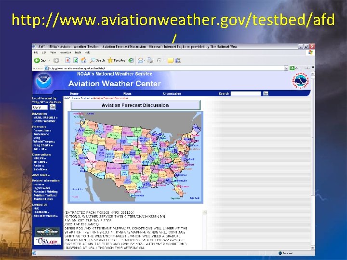The width and height of the screenshot is (347, 260).
Task: Open the View menu
Action: click(53, 52)
